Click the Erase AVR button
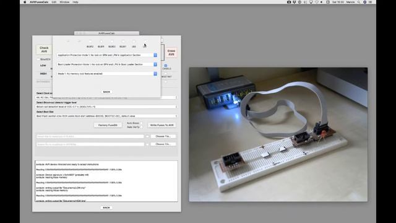 pyautogui.click(x=171, y=53)
